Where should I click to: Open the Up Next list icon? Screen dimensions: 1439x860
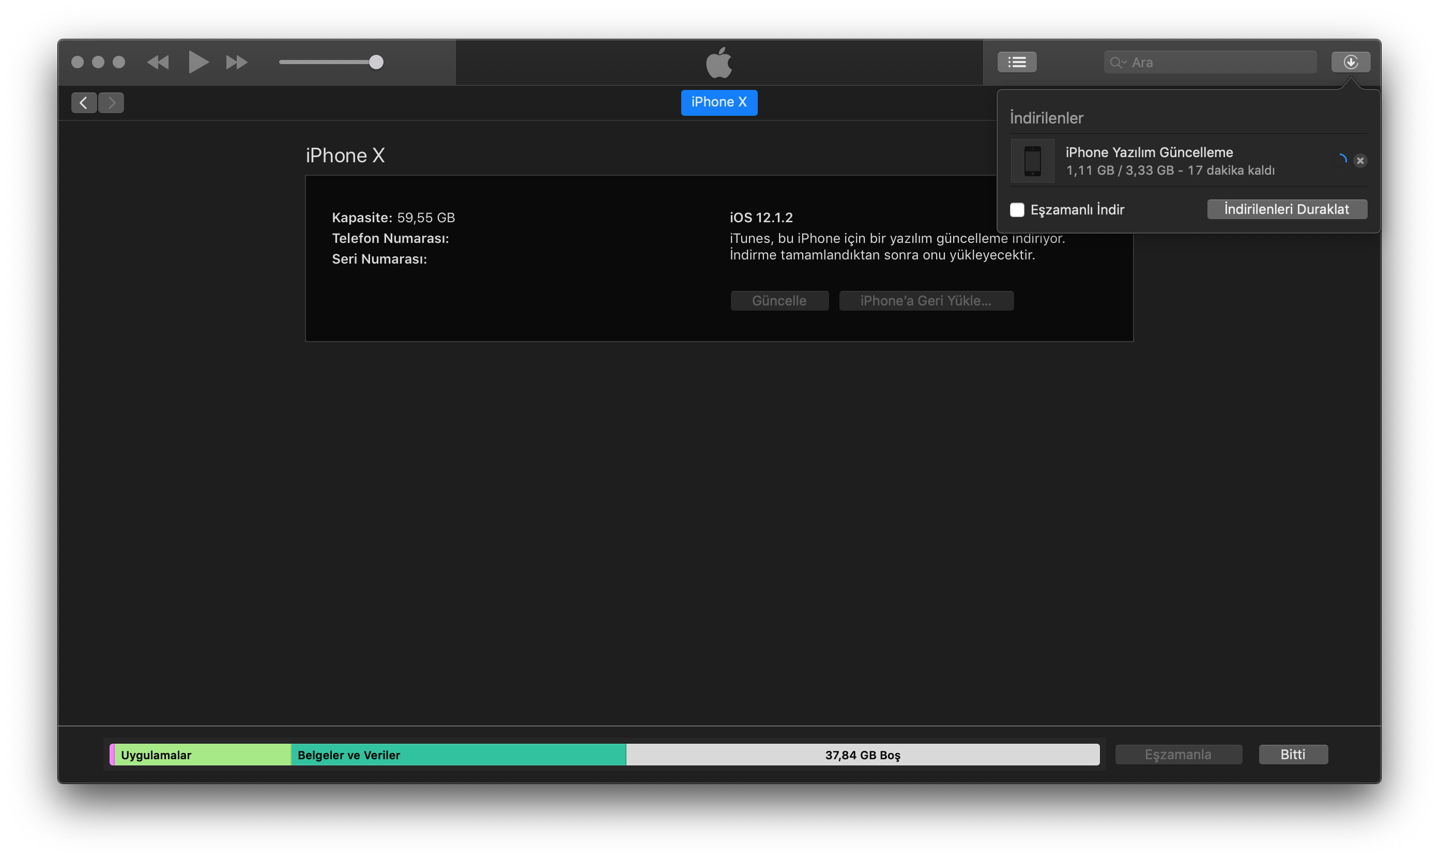pyautogui.click(x=1017, y=62)
